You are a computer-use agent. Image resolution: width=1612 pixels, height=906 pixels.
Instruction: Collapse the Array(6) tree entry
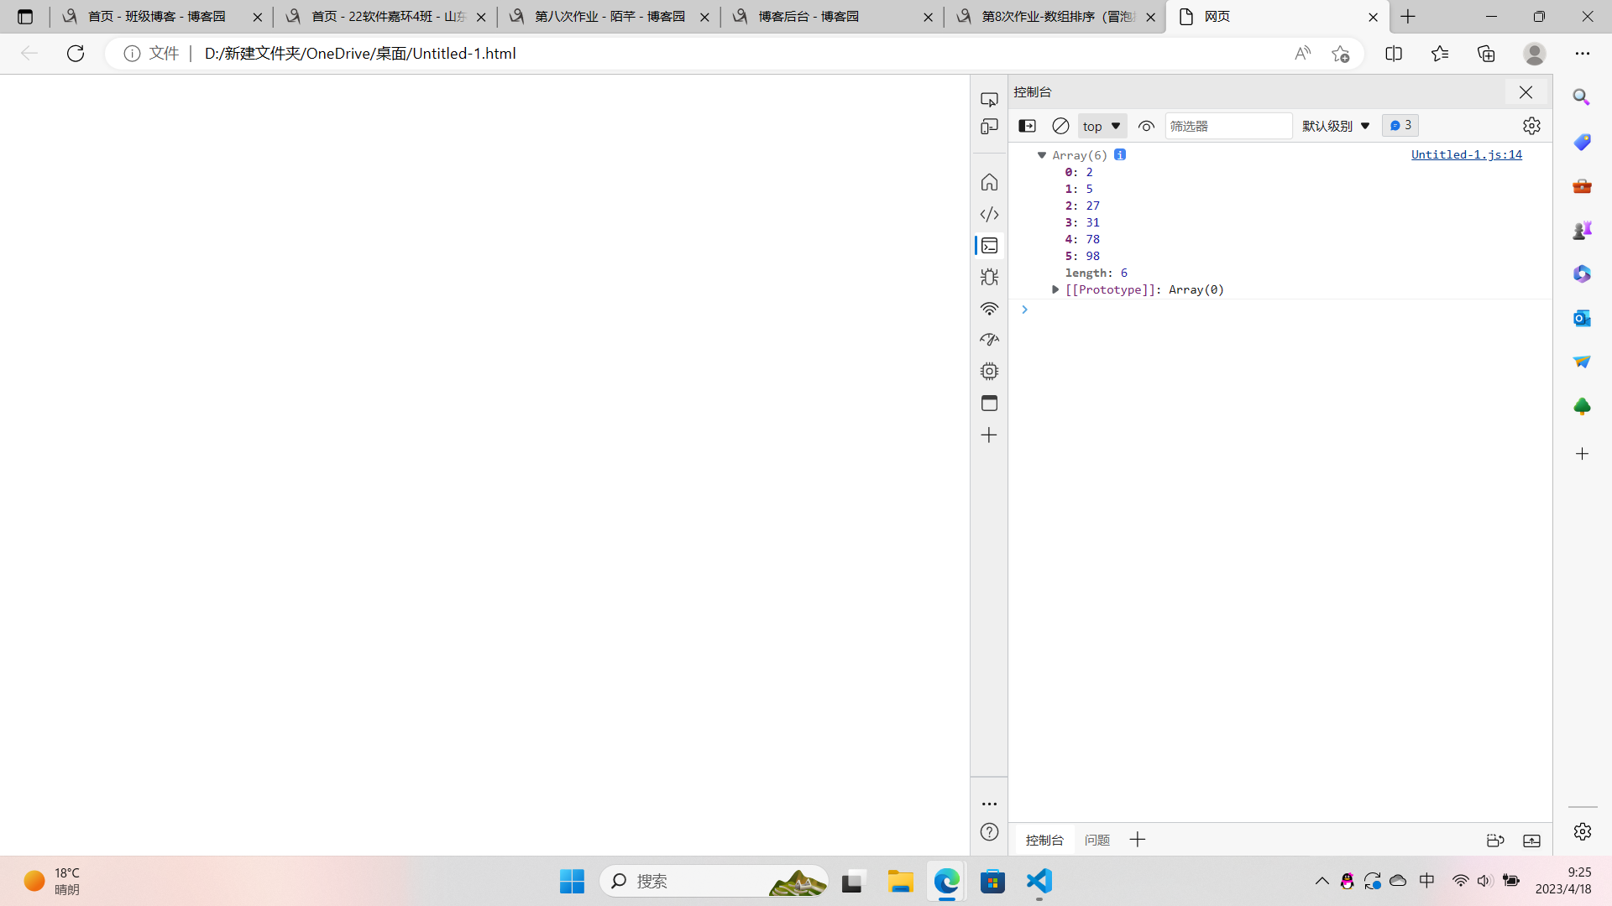[x=1042, y=155]
